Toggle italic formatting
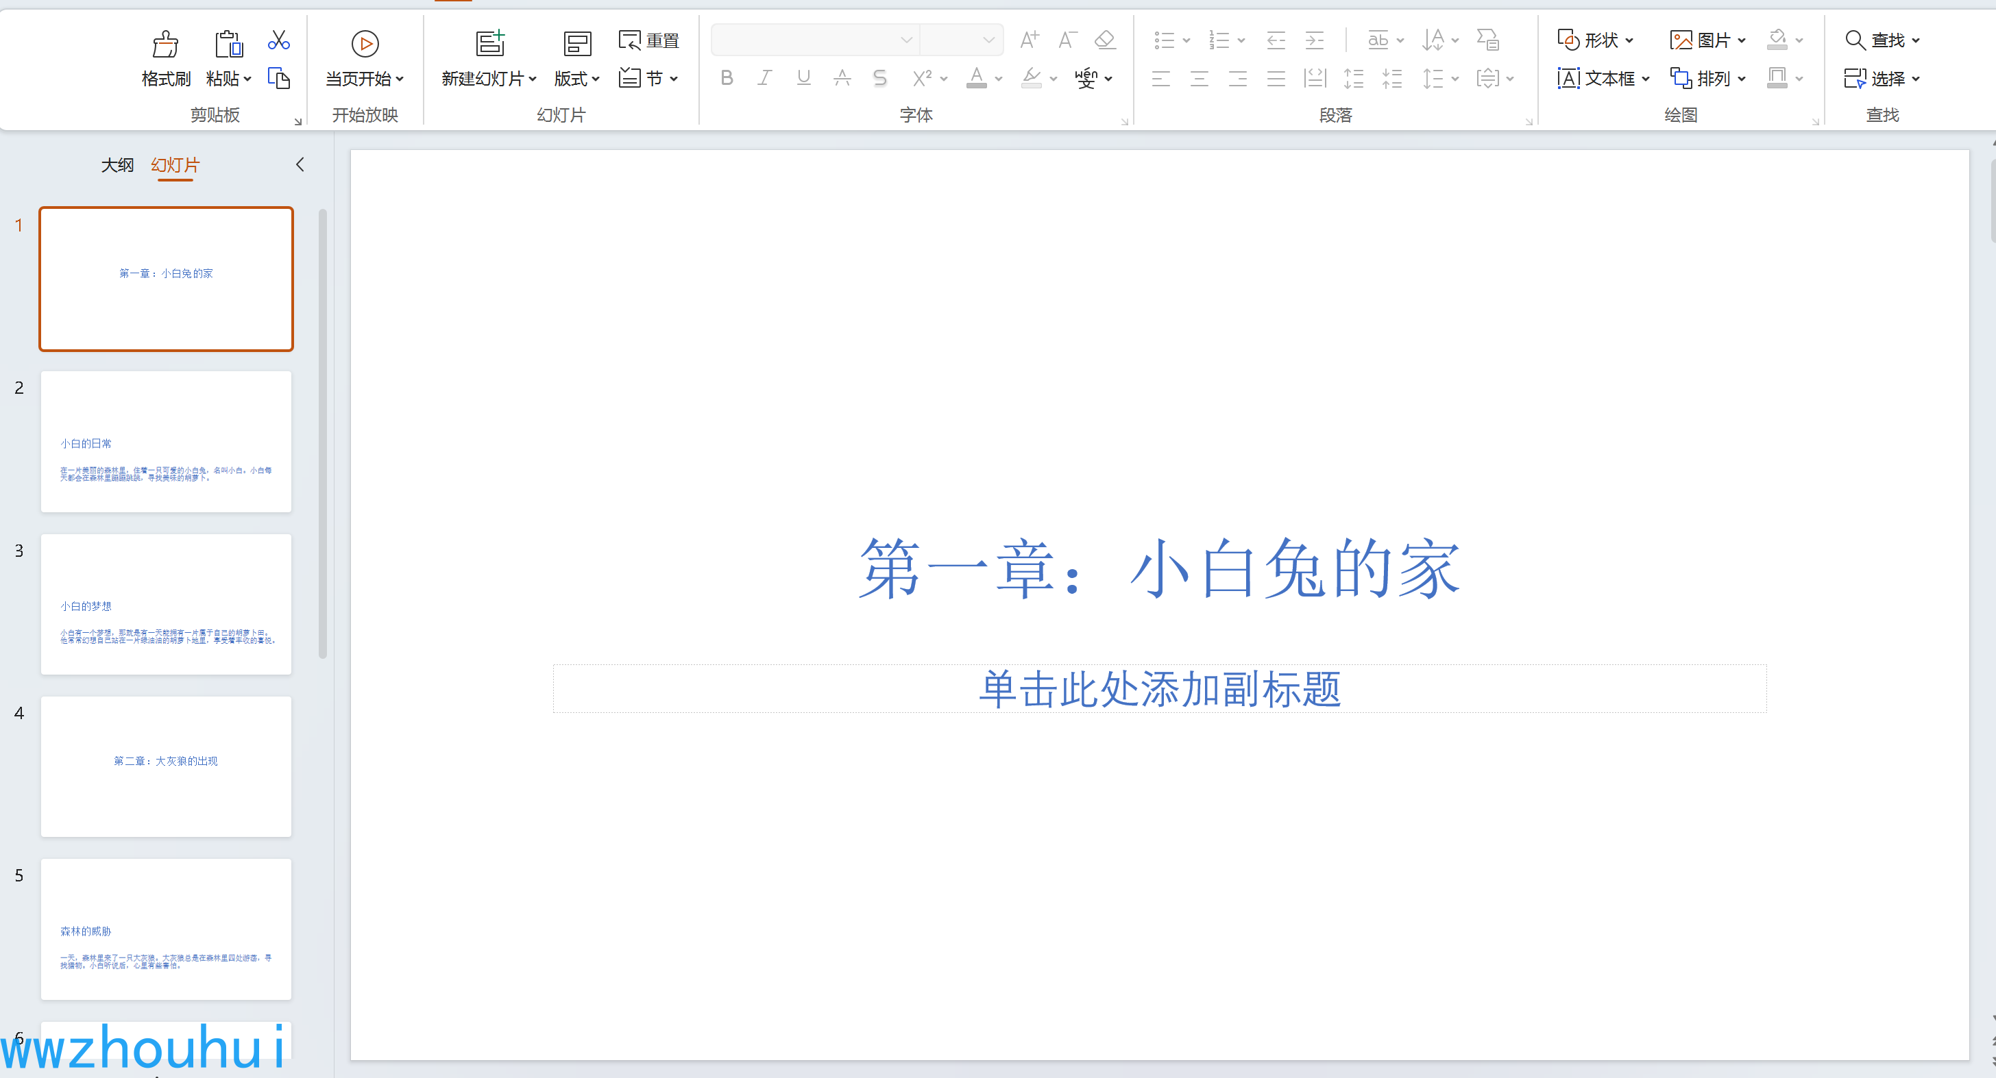 pyautogui.click(x=765, y=78)
